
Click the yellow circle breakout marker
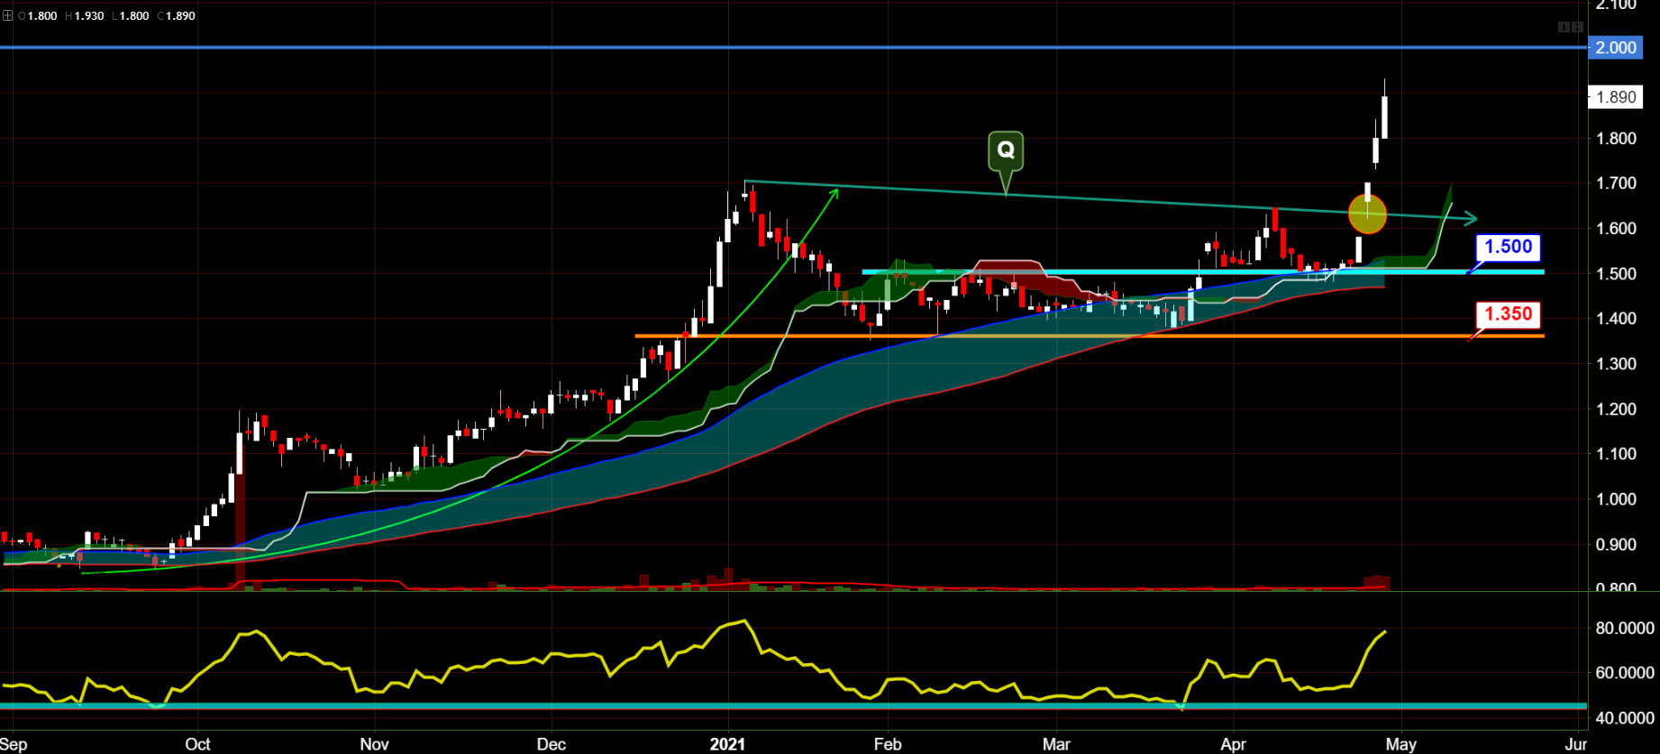1367,214
